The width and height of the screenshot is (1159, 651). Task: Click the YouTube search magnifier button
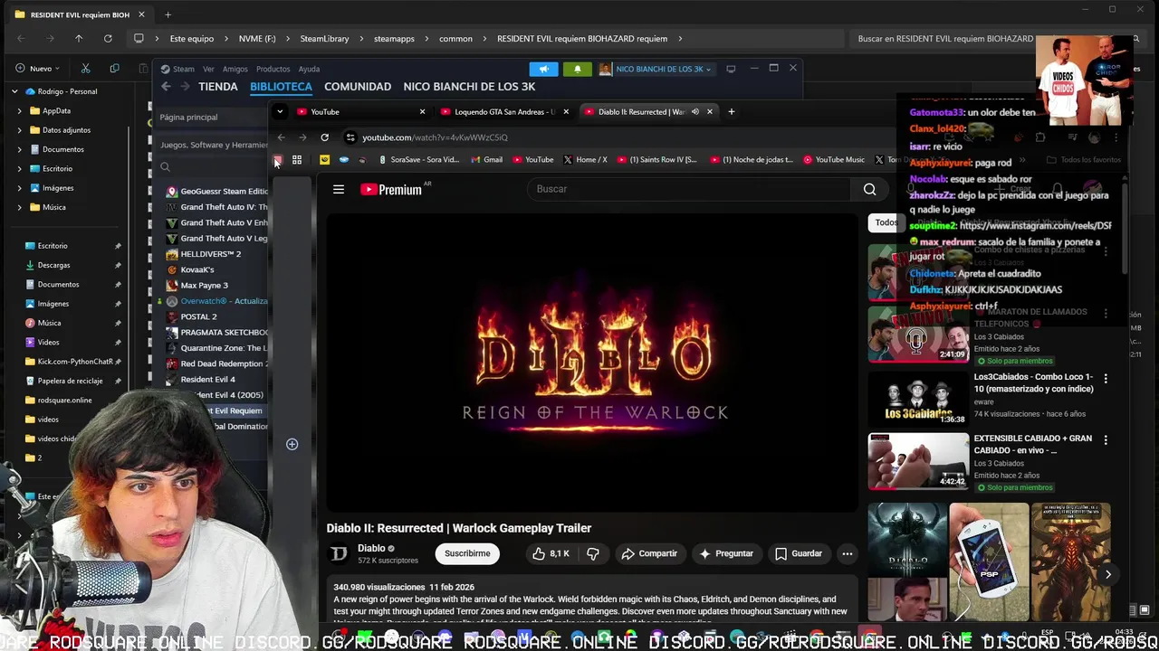pos(869,189)
